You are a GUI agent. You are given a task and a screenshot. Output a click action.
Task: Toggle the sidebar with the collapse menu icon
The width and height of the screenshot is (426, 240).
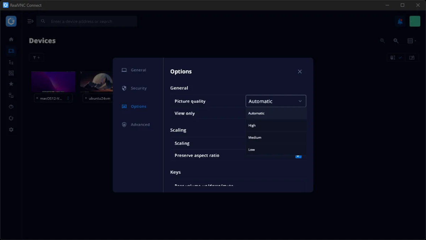30,21
